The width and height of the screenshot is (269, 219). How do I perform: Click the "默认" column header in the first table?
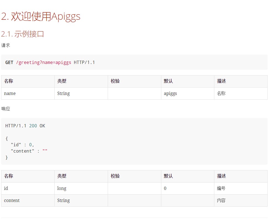click(x=168, y=81)
